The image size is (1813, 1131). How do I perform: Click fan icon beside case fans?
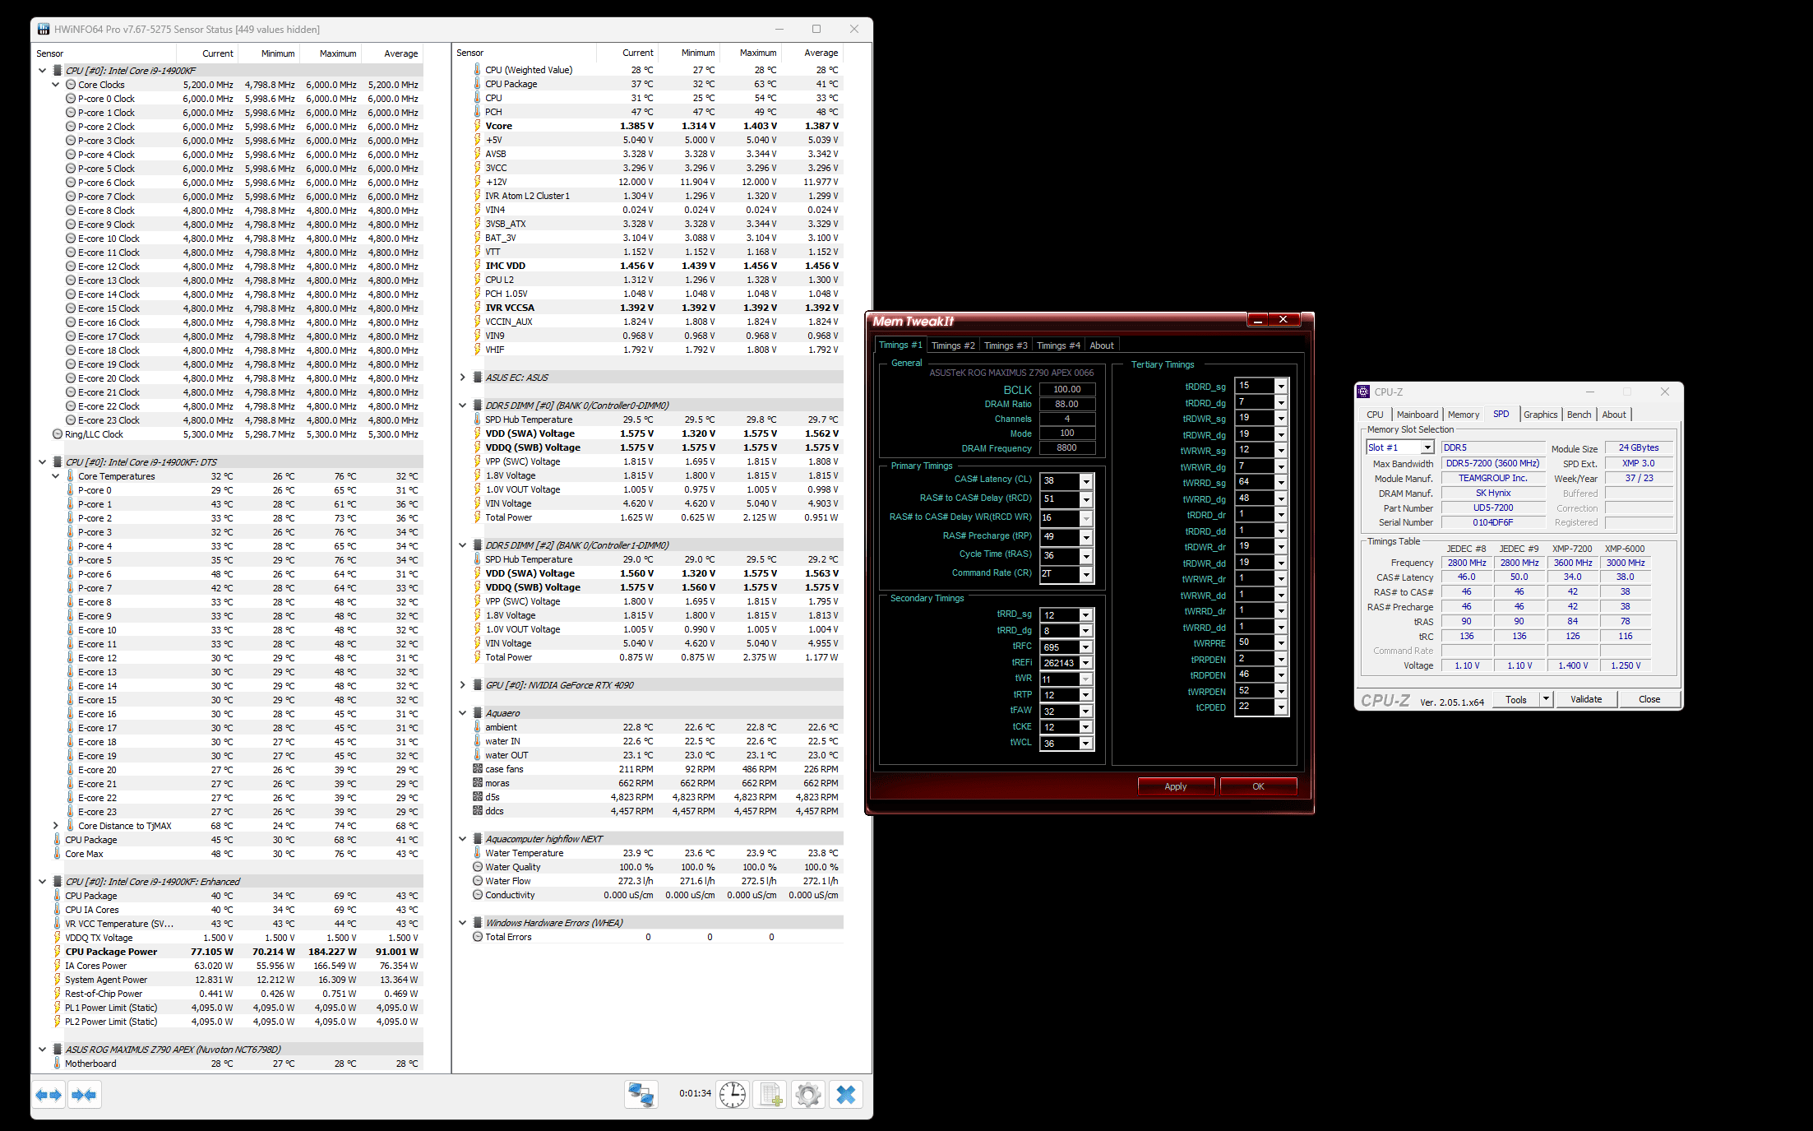[478, 769]
